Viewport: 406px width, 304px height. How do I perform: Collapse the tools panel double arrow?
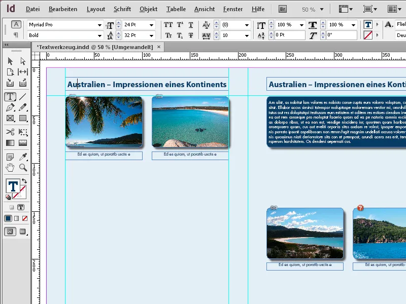(6, 45)
